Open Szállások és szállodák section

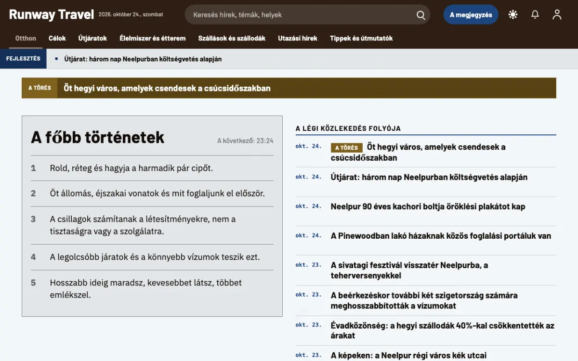click(232, 39)
